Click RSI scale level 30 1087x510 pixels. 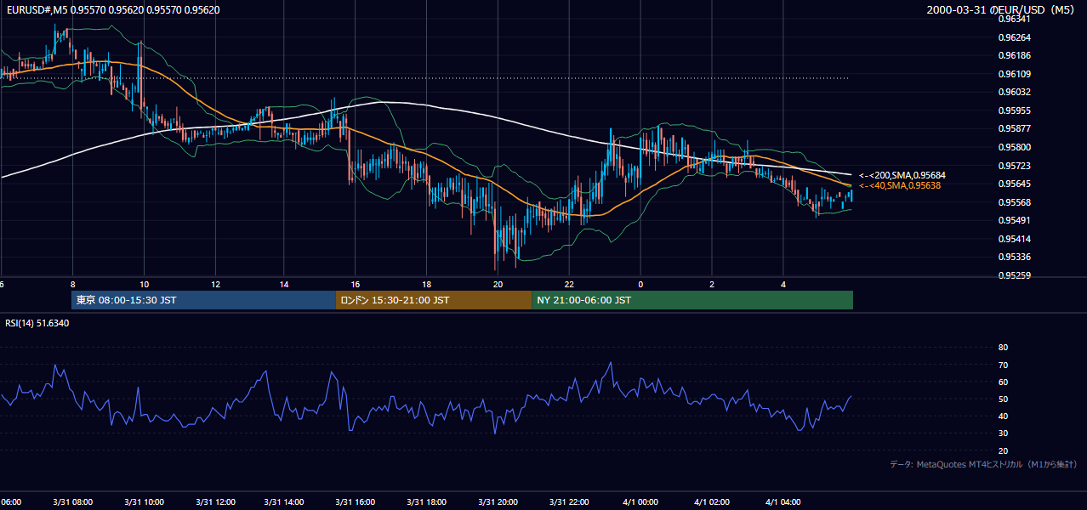coord(1003,433)
